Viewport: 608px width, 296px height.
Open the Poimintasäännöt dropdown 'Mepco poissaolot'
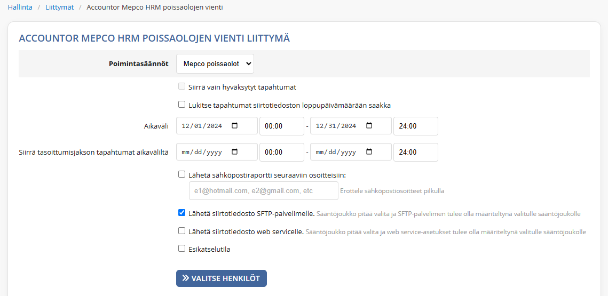[x=215, y=64]
